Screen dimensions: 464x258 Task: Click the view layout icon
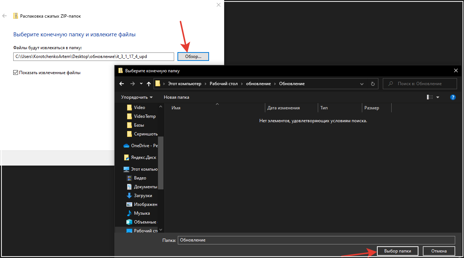[x=430, y=97]
